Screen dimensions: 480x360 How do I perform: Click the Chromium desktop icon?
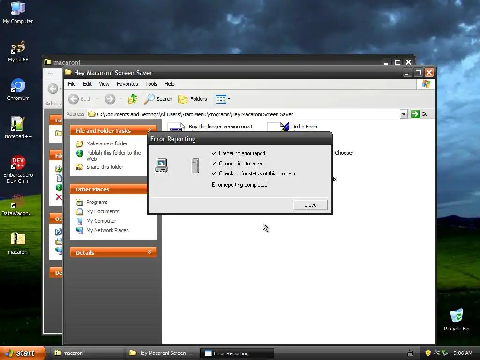(x=18, y=90)
